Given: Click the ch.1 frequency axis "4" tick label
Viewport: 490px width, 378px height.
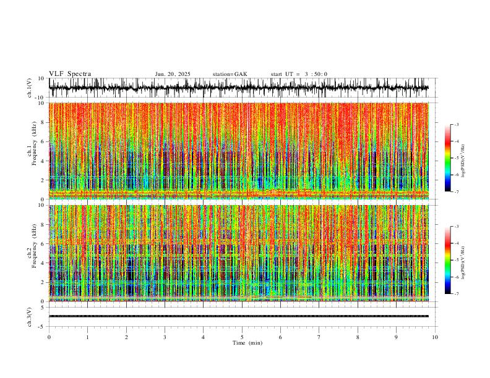Looking at the screenshot, I should 43,161.
